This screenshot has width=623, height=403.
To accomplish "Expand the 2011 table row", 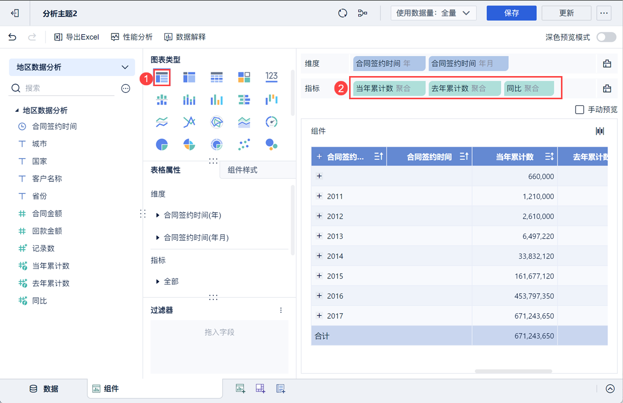I will pyautogui.click(x=319, y=196).
